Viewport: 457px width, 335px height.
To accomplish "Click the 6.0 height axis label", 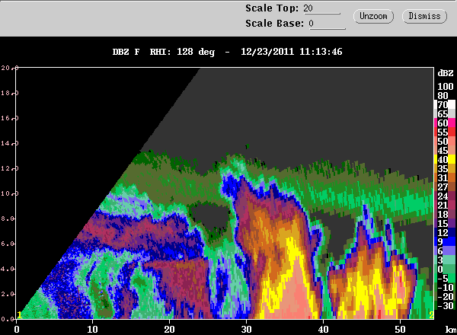I will [x=8, y=244].
